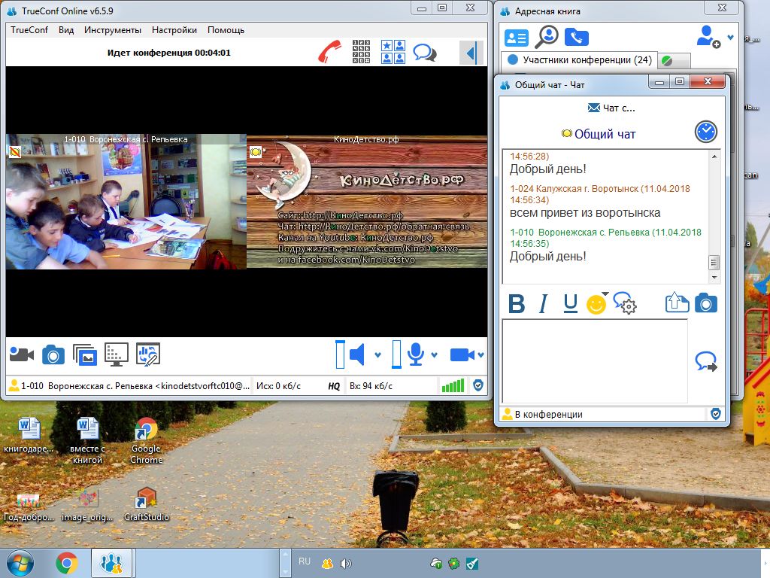The width and height of the screenshot is (770, 578).
Task: Open the camera selection dropdown arrow
Action: (x=480, y=355)
